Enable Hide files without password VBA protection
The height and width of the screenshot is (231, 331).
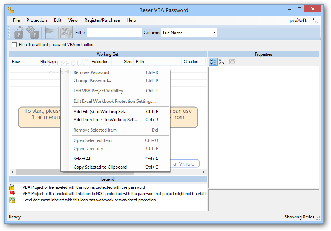(14, 45)
